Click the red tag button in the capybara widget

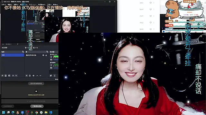click(x=169, y=25)
